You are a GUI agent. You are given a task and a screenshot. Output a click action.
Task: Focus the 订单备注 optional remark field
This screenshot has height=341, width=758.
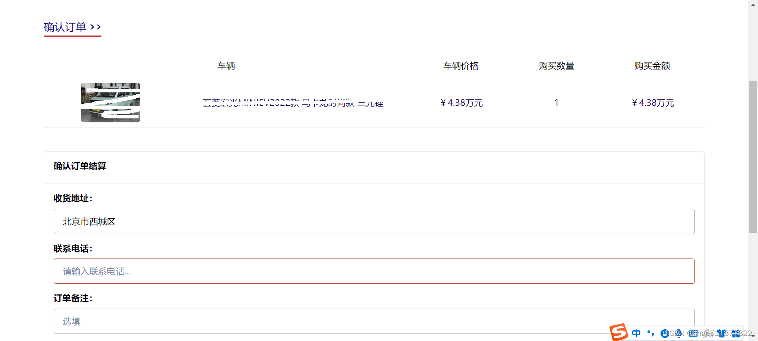374,321
